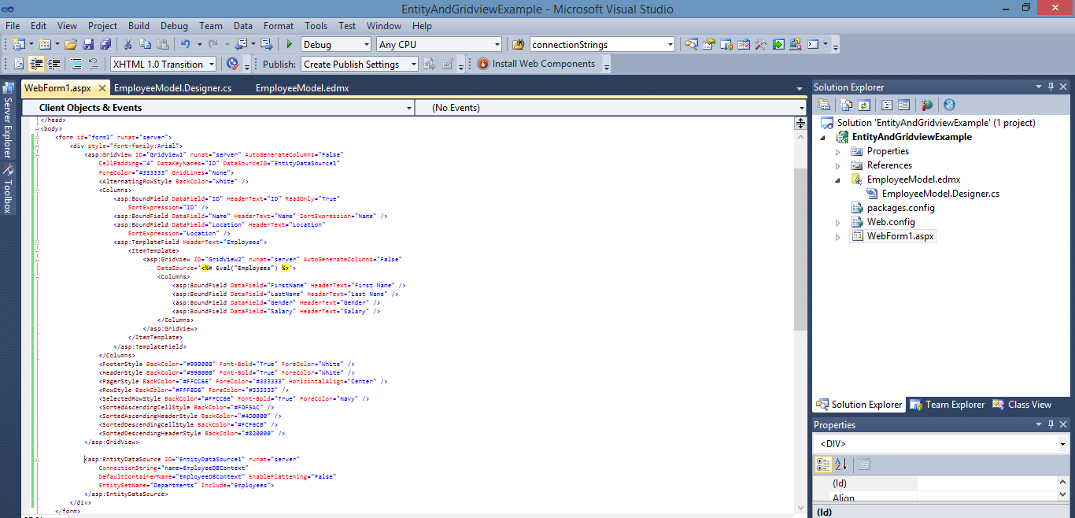Open the Build menu
This screenshot has width=1075, height=518.
coord(139,25)
